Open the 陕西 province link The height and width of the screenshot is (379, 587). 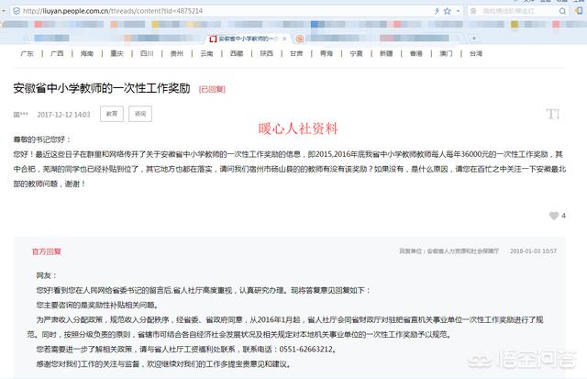point(267,53)
